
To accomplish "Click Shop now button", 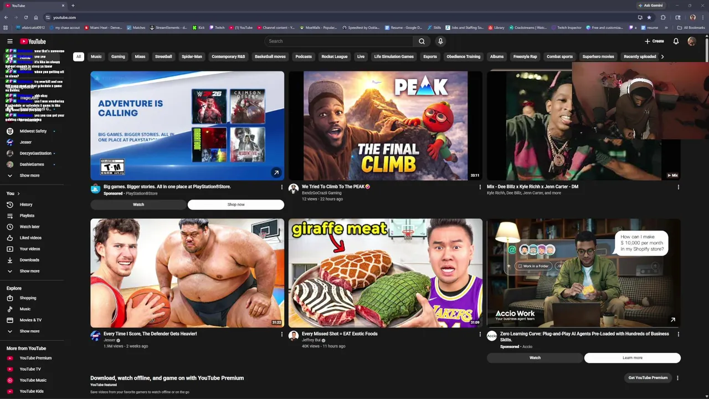I will coord(236,204).
